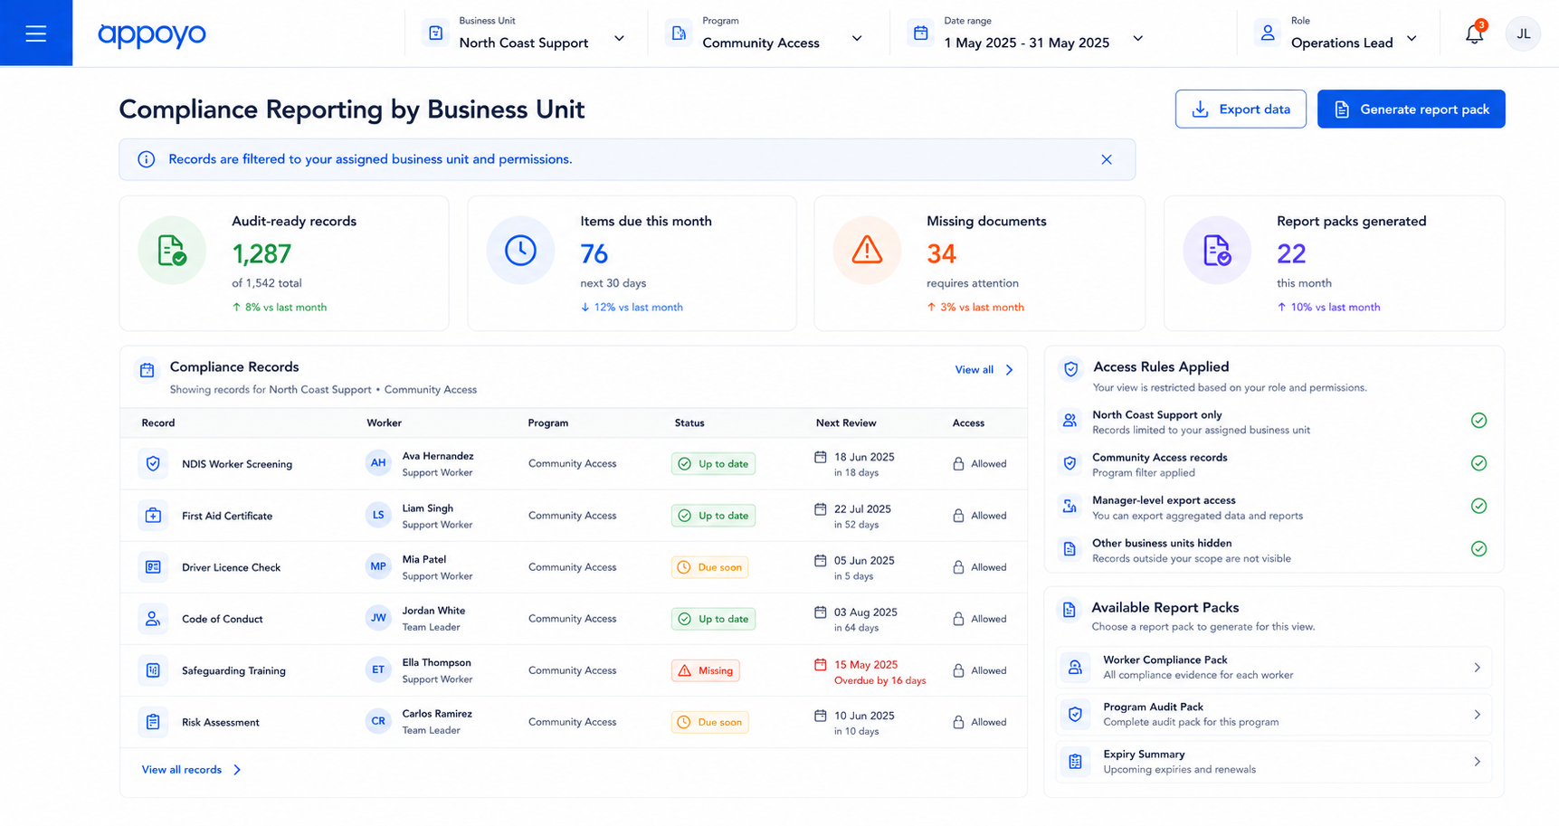Click the Worker Compliance Pack icon
The width and height of the screenshot is (1559, 826).
click(x=1075, y=668)
